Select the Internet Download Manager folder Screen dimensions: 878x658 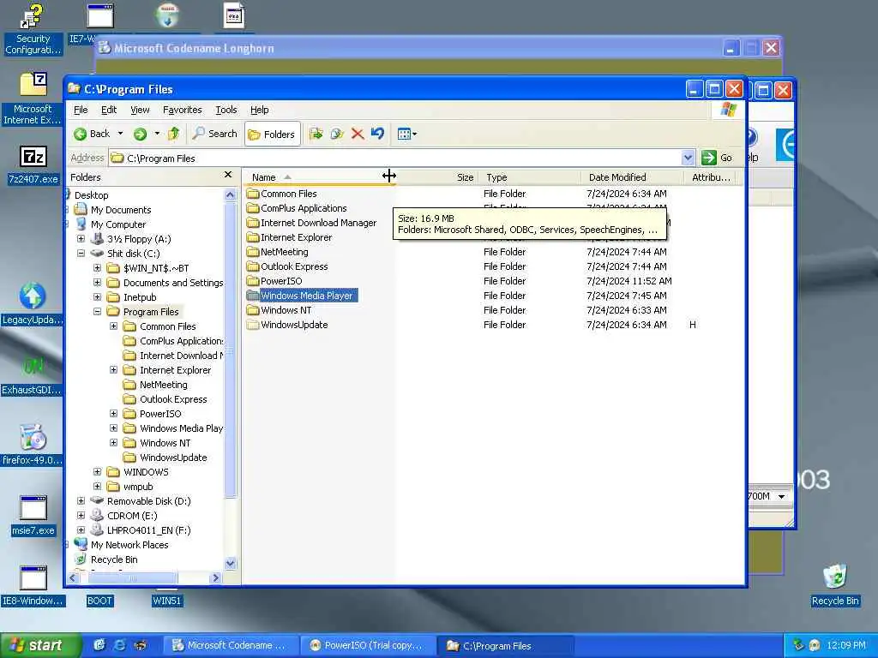point(312,223)
